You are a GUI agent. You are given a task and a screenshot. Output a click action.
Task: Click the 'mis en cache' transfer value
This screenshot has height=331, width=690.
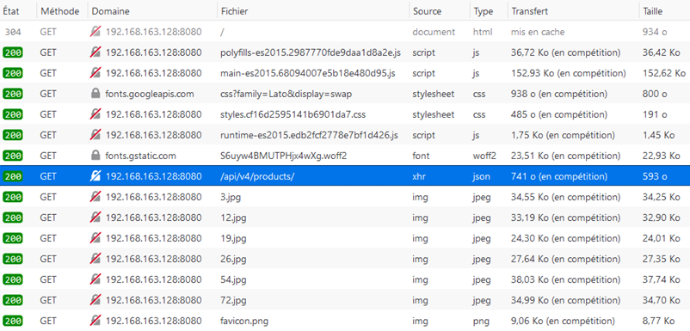[x=538, y=32]
